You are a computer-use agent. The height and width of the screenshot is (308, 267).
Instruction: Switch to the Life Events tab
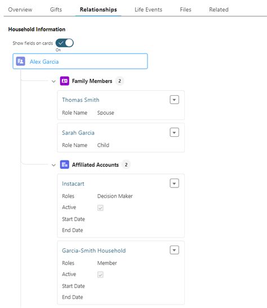tap(148, 10)
